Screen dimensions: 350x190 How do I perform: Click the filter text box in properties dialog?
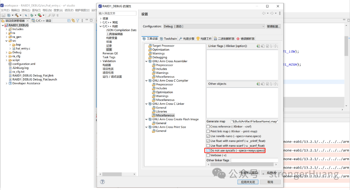pyautogui.click(x=117, y=13)
